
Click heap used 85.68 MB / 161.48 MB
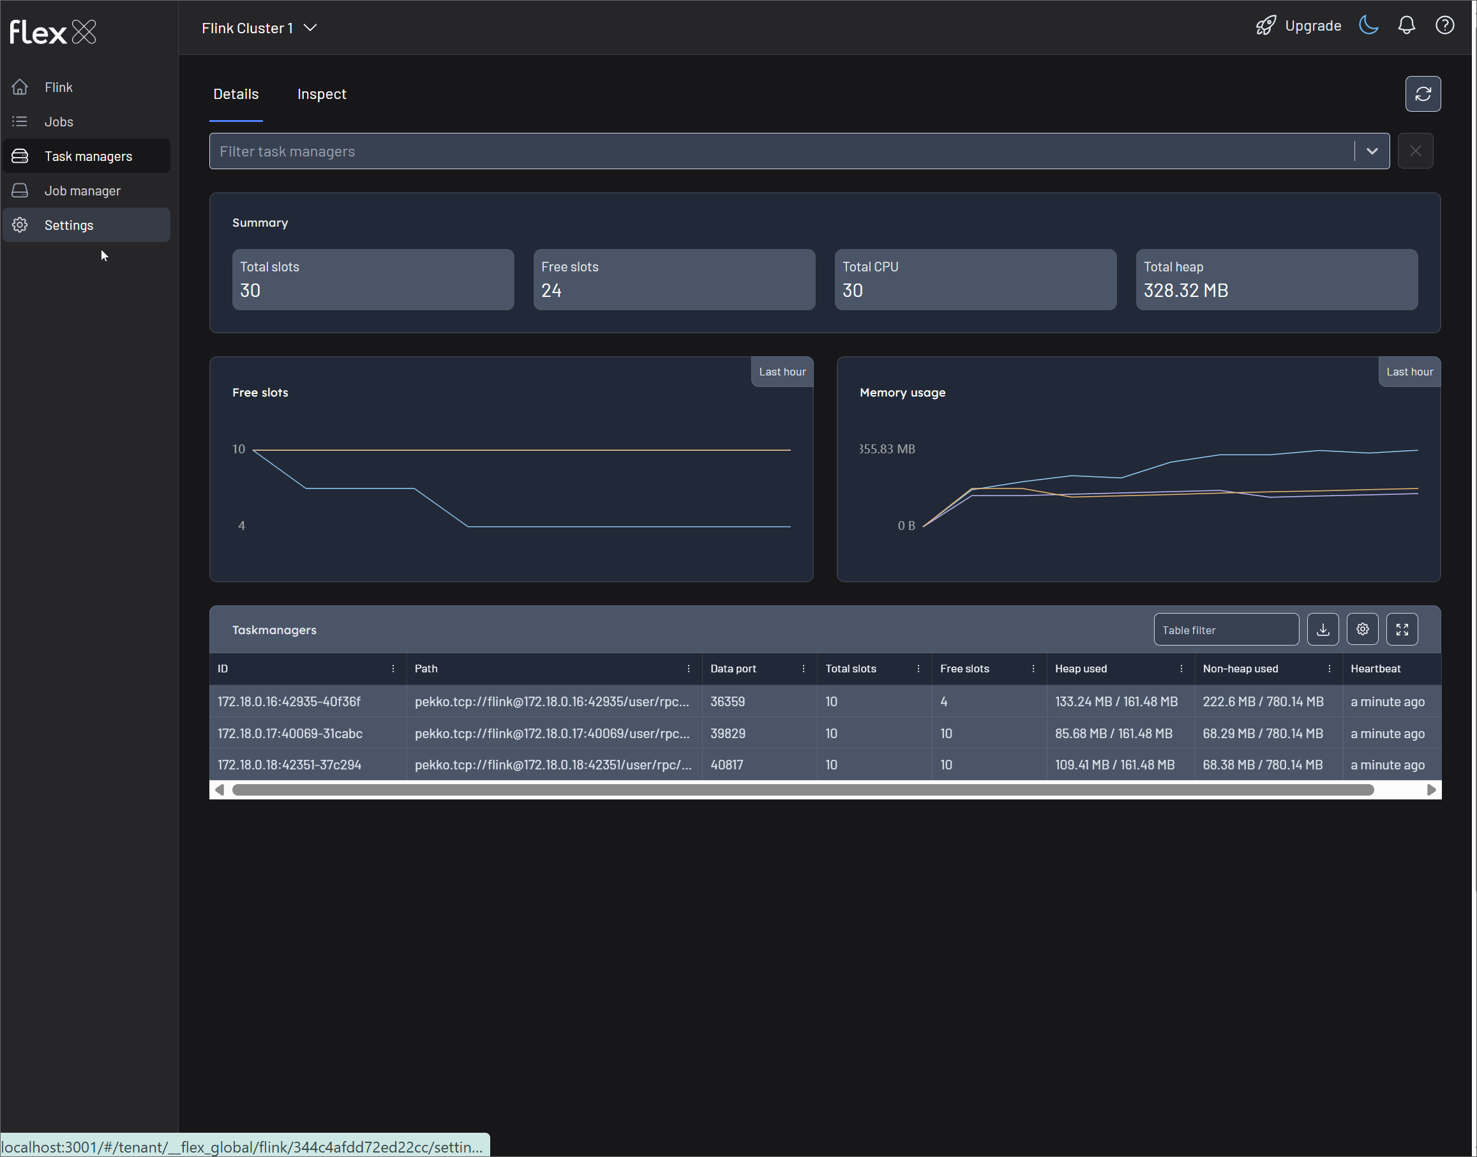tap(1121, 734)
